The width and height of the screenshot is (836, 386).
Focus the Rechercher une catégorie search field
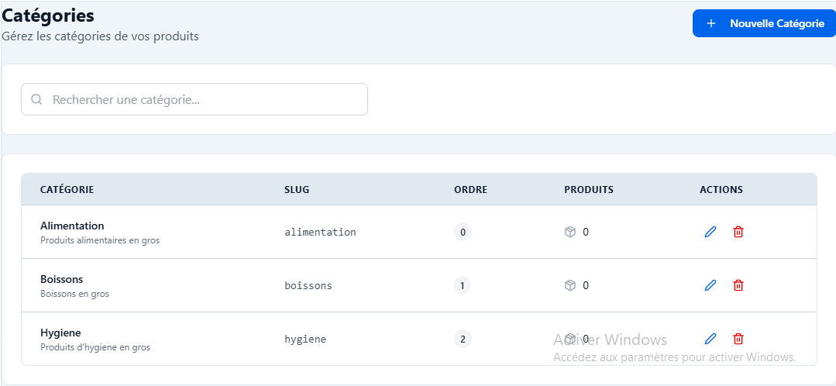(194, 99)
